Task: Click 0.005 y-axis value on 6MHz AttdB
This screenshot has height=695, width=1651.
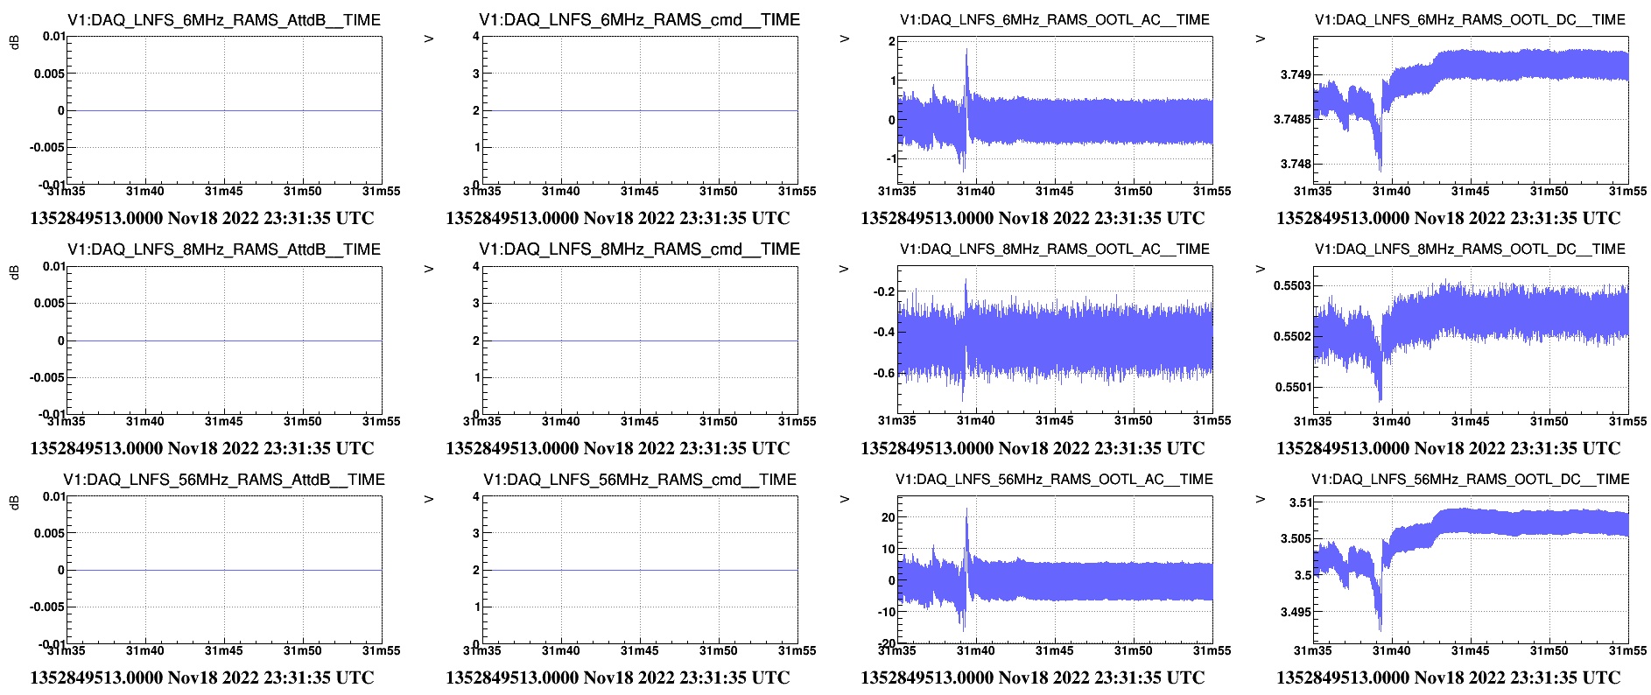Action: [x=49, y=74]
